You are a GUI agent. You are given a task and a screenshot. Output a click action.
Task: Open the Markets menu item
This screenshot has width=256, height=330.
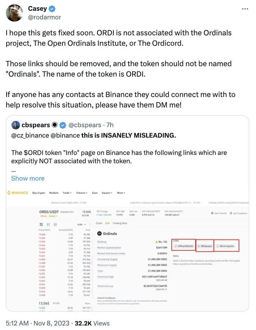(54, 193)
